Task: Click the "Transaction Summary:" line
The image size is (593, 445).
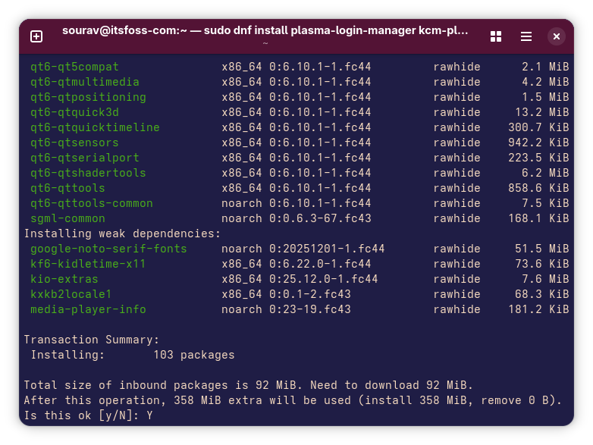Action: [92, 340]
